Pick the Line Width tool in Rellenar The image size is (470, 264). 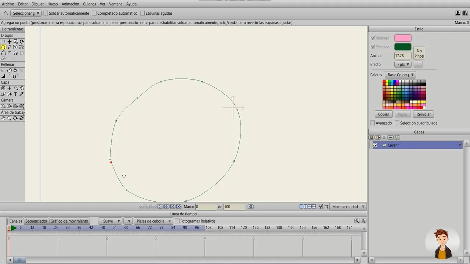pyautogui.click(x=3, y=76)
